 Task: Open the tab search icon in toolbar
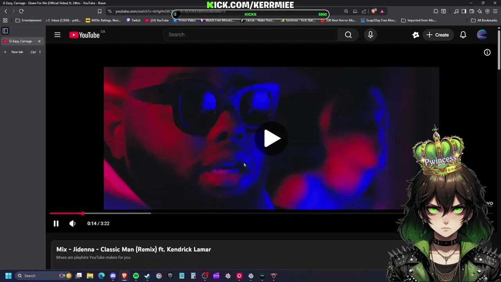[443, 11]
